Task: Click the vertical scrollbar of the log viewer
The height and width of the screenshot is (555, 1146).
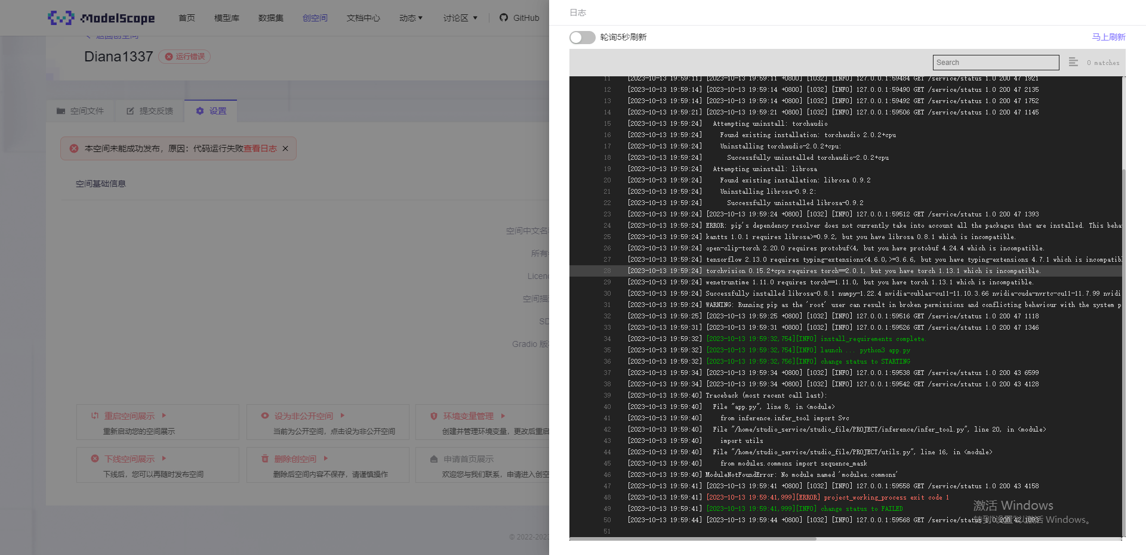Action: coord(1124,352)
